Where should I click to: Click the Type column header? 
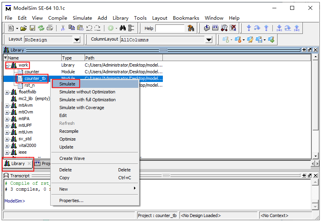(67, 58)
